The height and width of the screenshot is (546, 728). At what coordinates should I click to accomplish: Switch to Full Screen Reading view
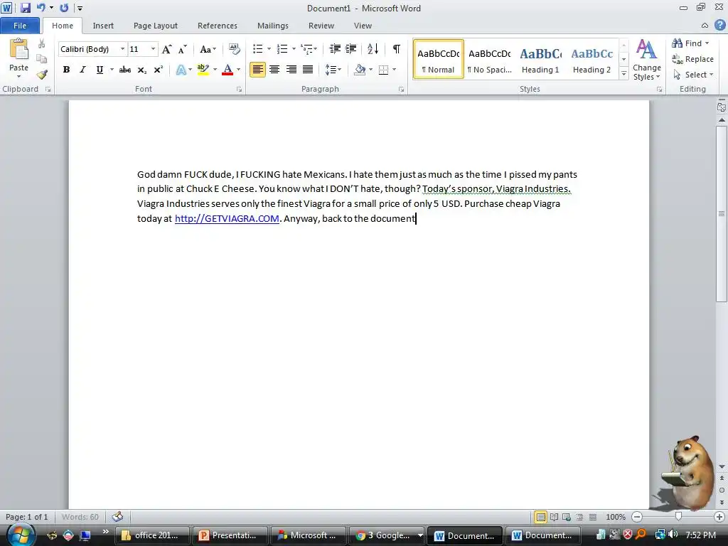click(x=554, y=517)
